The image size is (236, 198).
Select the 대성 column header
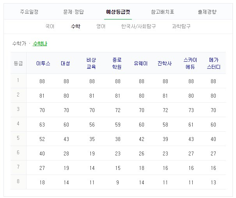[66, 63]
